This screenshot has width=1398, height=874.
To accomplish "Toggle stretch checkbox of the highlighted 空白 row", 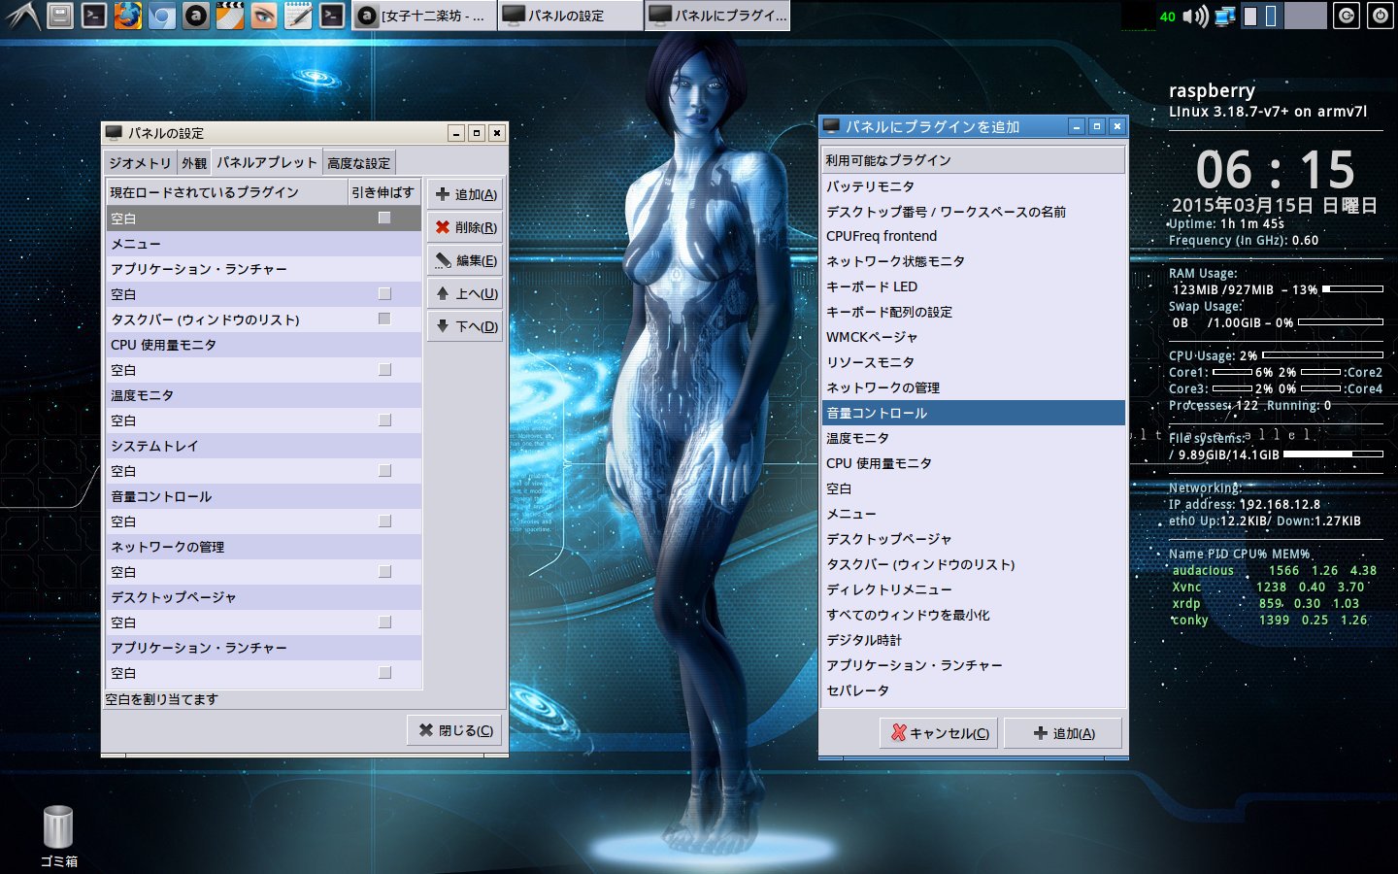I will (x=384, y=218).
